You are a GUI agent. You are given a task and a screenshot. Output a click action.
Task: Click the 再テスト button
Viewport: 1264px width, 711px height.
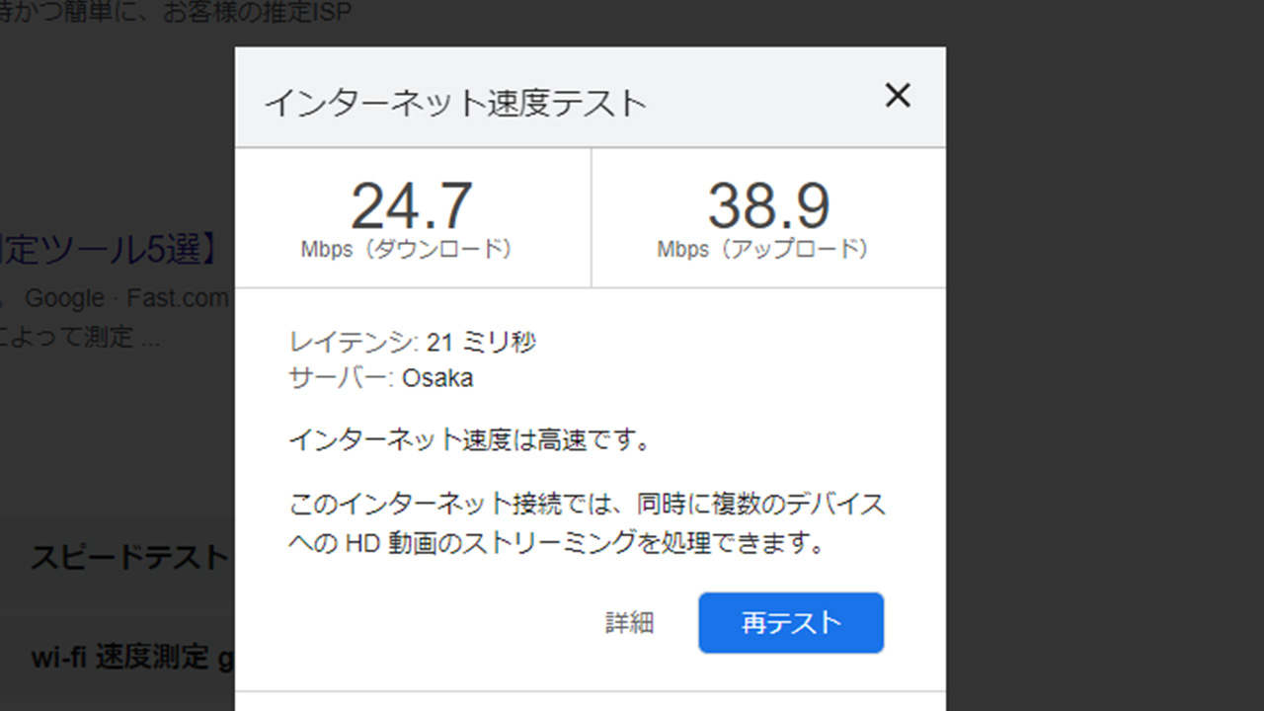point(791,623)
